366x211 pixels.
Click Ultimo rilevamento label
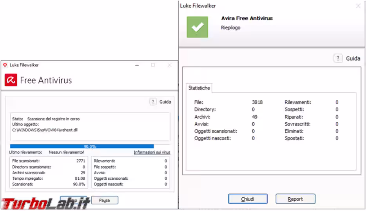[x=26, y=152]
